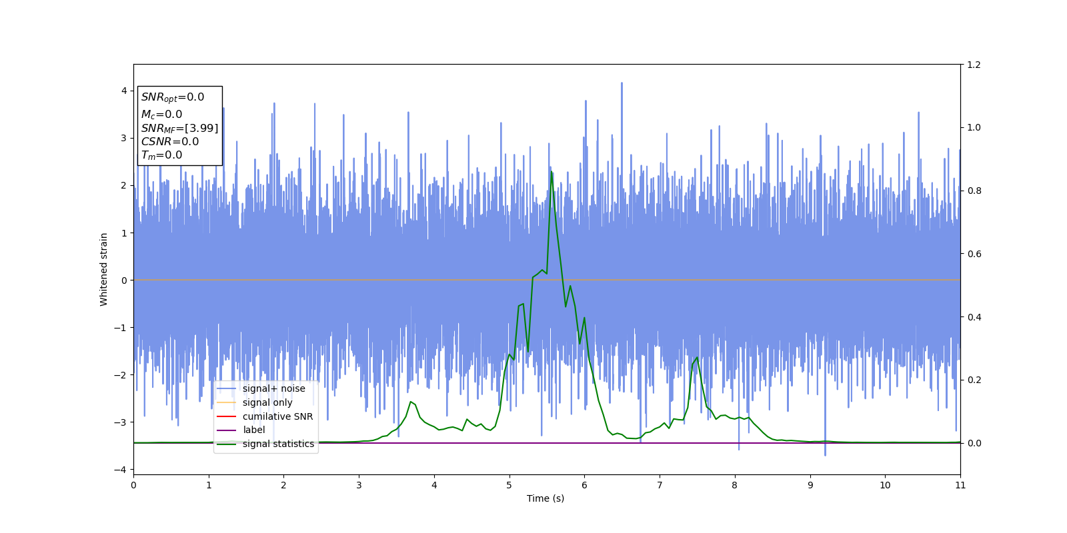Click the right-axis tick label 0.6
Viewport: 1067px width, 533px height.
(974, 254)
